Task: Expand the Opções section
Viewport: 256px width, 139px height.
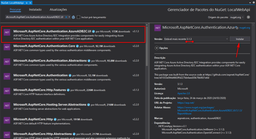Action: click(157, 48)
